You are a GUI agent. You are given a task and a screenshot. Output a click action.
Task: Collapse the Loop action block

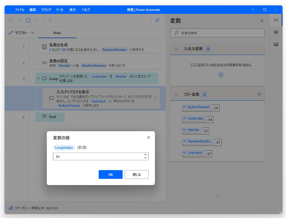[x=39, y=78]
